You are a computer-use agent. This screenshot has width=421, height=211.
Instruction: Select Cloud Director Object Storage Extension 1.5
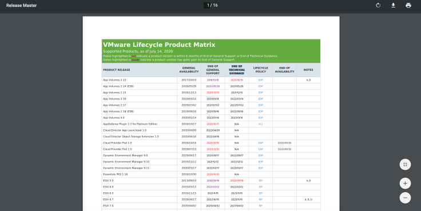pyautogui.click(x=131, y=137)
